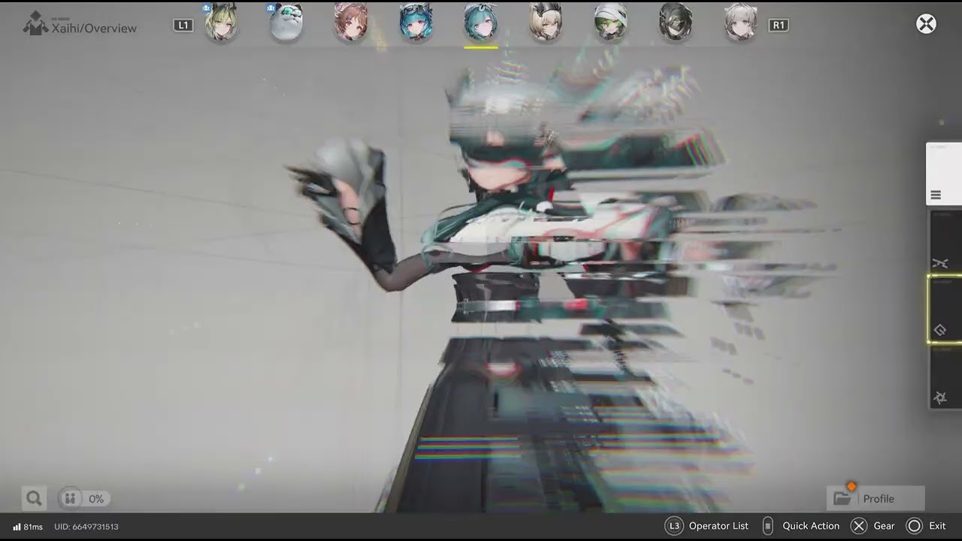Viewport: 962px width, 541px height.
Task: Select the brown-haired operator portrait
Action: pos(351,23)
